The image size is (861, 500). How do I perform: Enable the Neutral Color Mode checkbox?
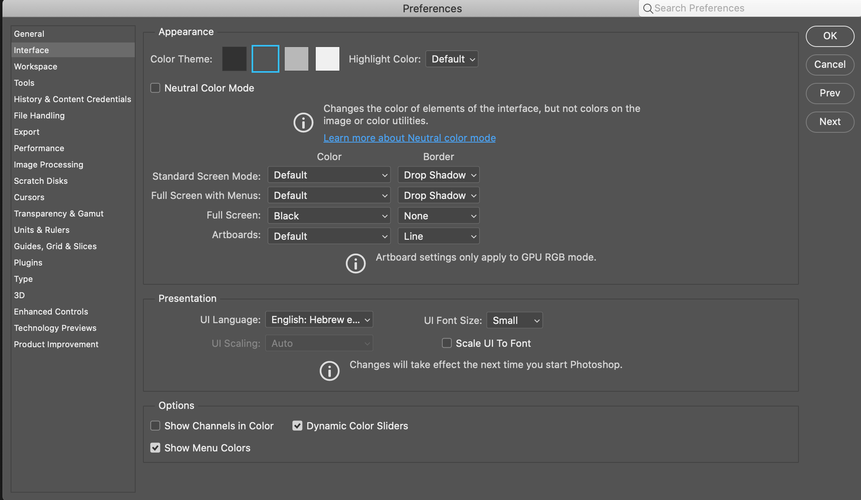point(155,88)
